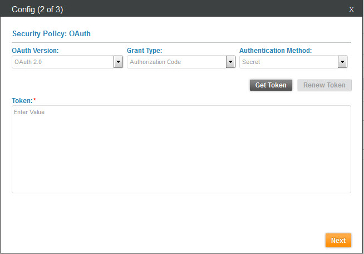Click the Authorization Code selection field

coord(176,62)
